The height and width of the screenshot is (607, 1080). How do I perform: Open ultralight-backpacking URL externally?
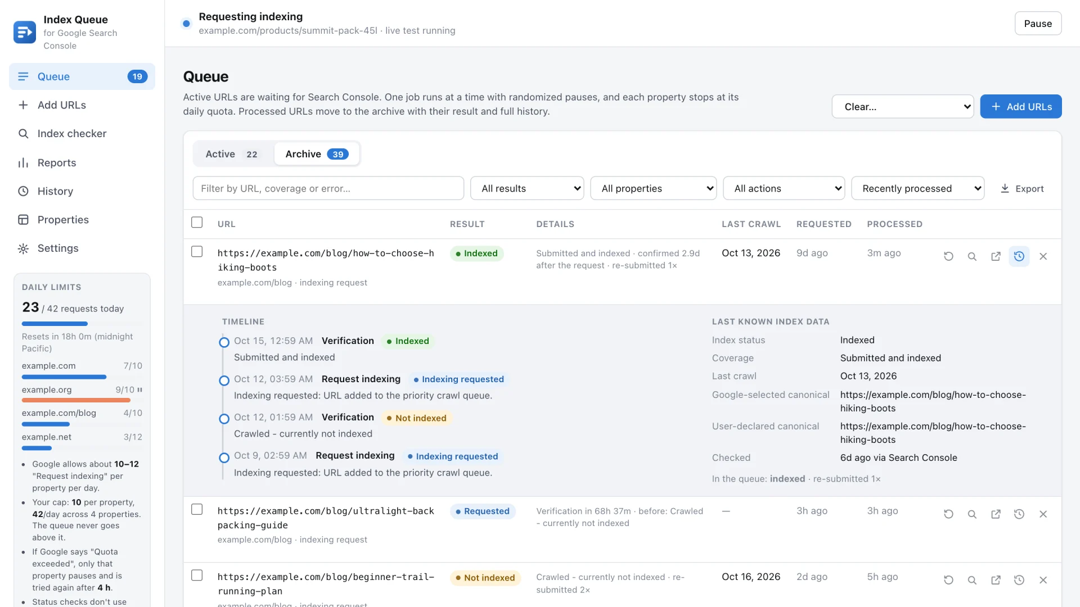point(996,514)
